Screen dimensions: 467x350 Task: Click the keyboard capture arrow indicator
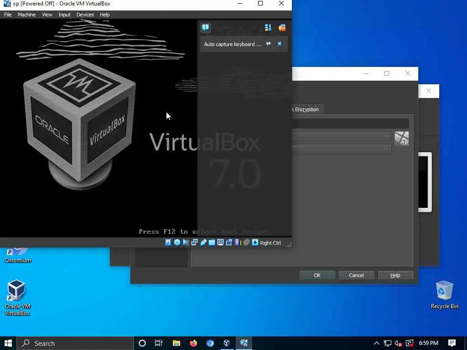pyautogui.click(x=255, y=242)
